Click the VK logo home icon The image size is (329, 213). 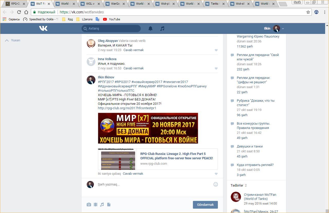click(x=43, y=29)
